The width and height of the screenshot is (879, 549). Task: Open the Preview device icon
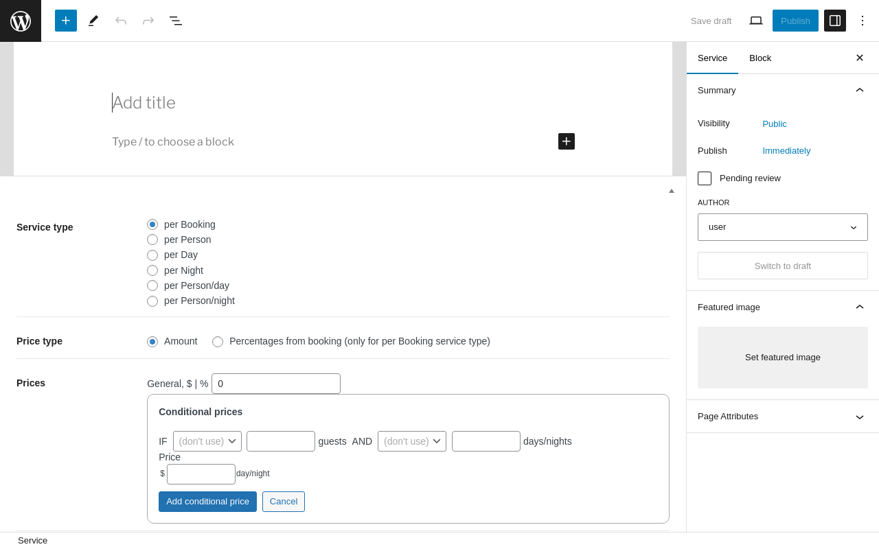[x=756, y=21]
